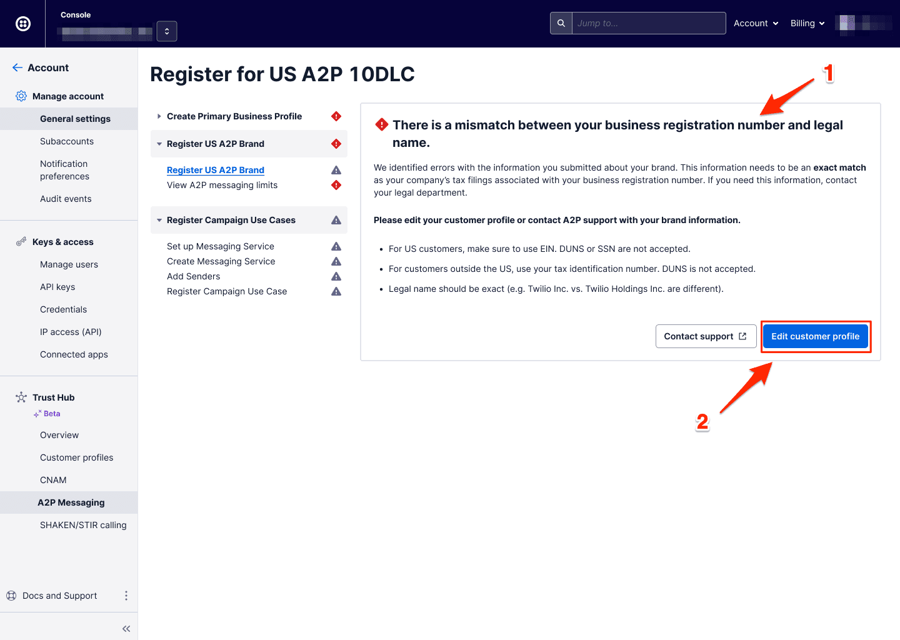Click the search magnifier icon

pos(561,22)
